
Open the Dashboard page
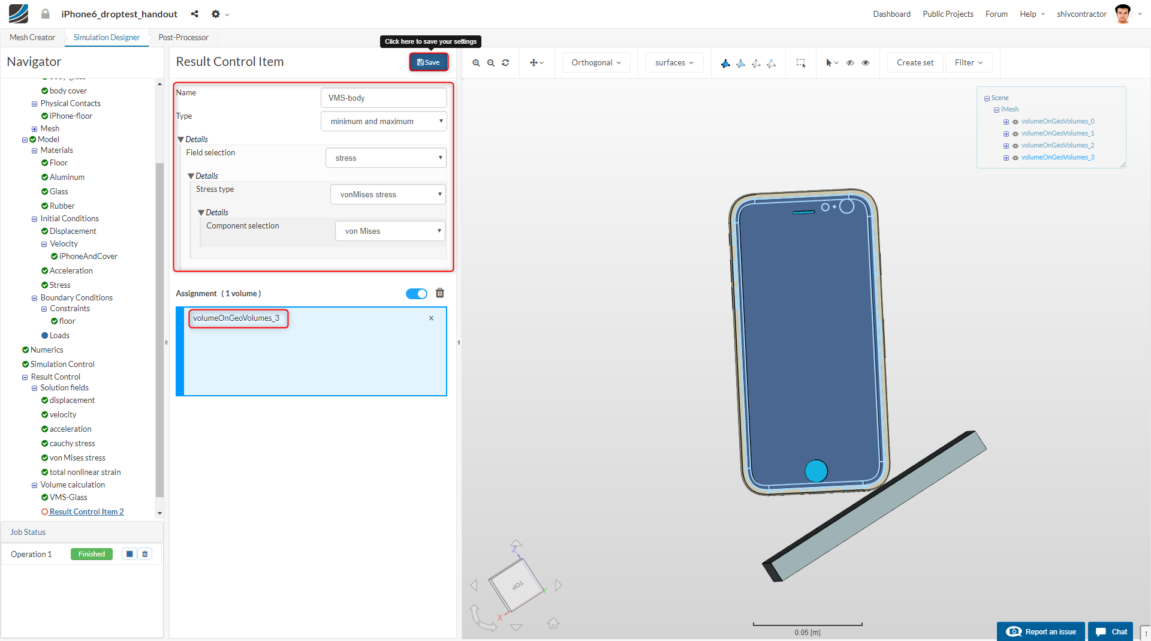(891, 14)
